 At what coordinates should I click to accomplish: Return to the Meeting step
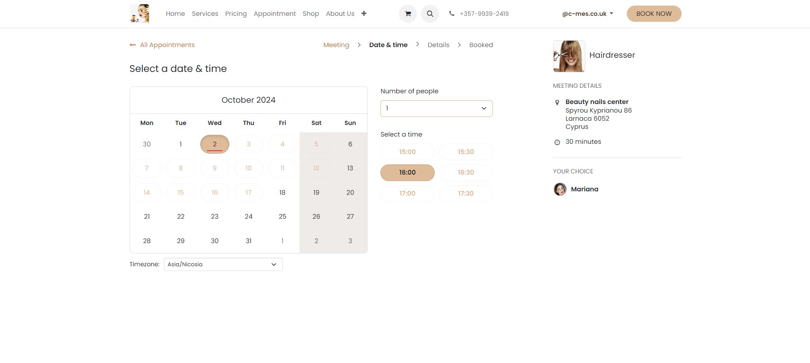coord(336,45)
